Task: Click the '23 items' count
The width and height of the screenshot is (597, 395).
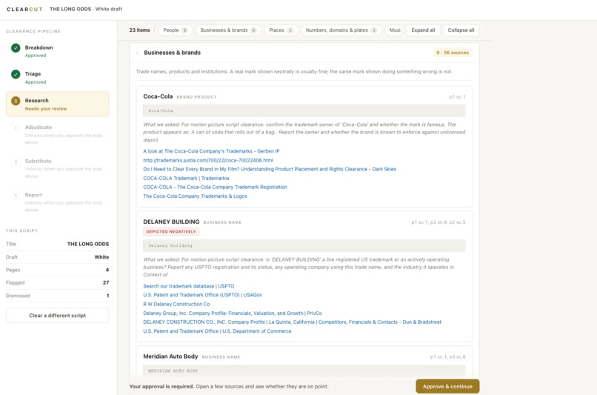Action: tap(139, 30)
